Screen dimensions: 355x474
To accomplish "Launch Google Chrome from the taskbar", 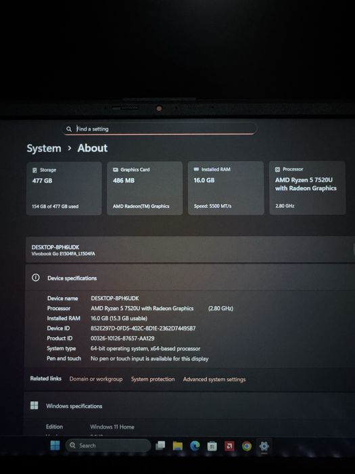I will pos(247,446).
